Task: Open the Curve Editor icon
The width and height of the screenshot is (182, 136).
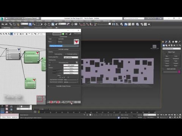Action: pos(129,24)
